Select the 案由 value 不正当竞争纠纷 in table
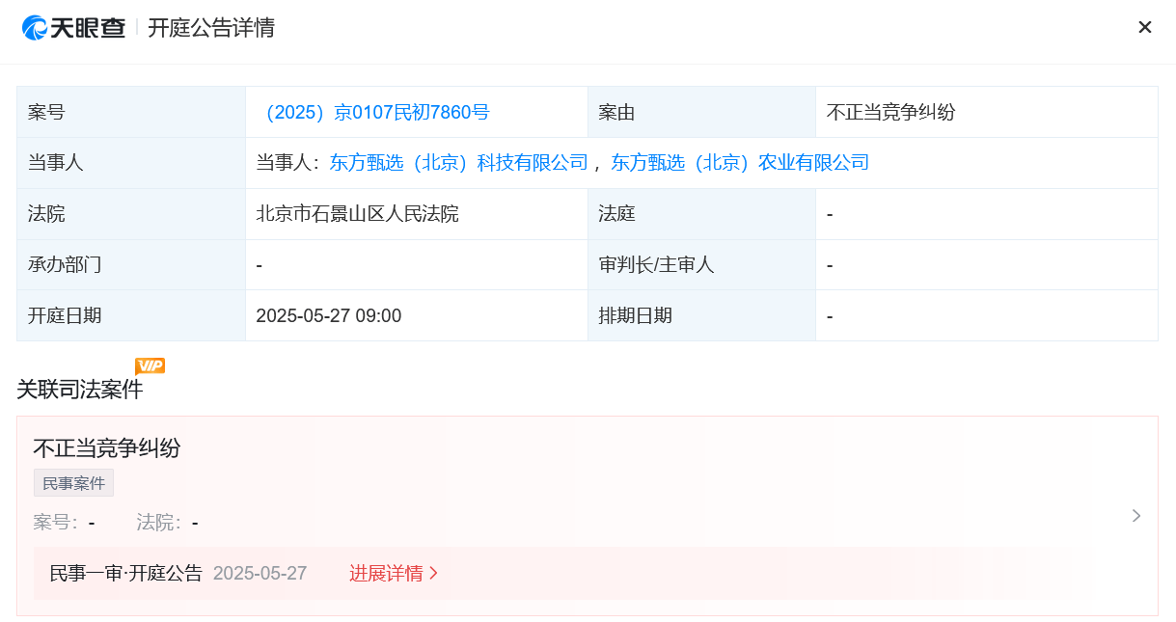The image size is (1176, 622). tap(891, 112)
